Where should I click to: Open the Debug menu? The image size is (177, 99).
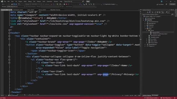[30, 1]
